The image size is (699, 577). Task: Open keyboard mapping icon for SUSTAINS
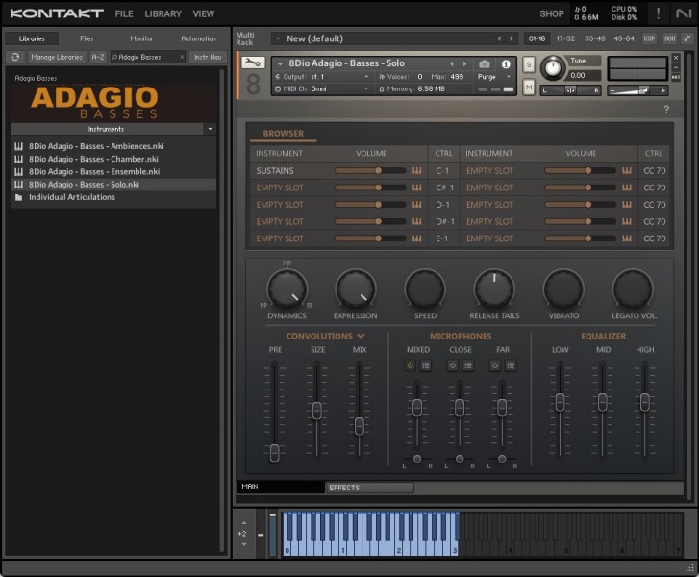(417, 170)
